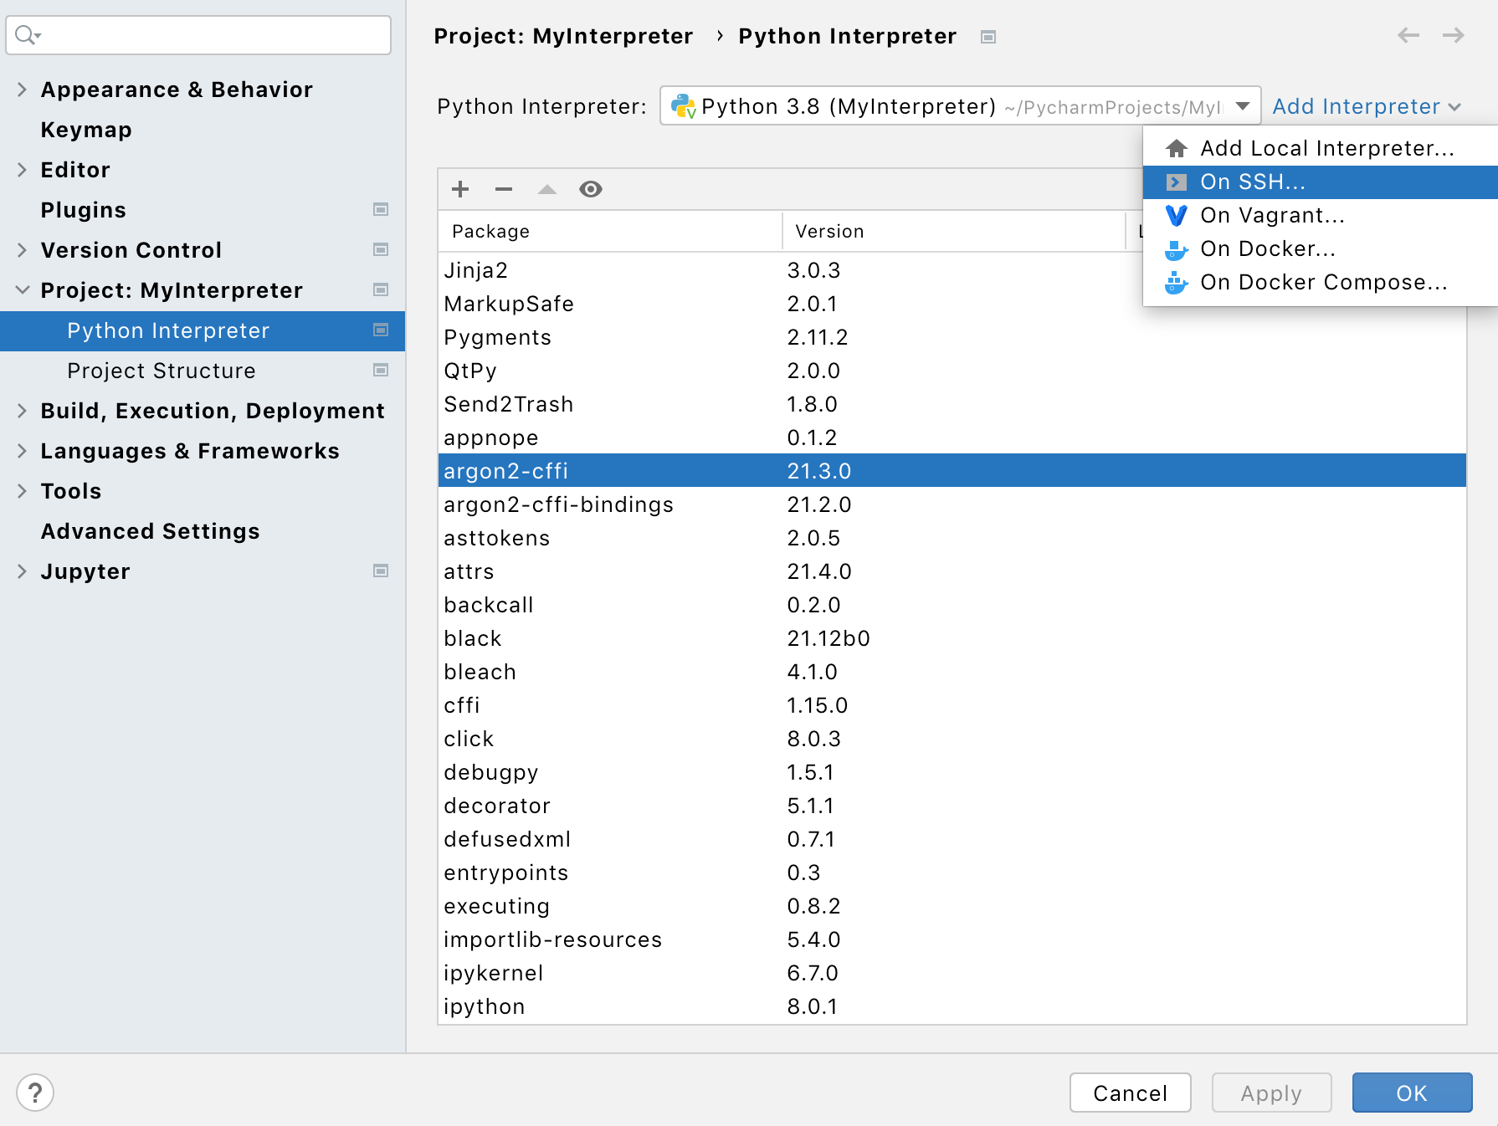Image resolution: width=1498 pixels, height=1126 pixels.
Task: Click the help question mark button
Action: [35, 1093]
